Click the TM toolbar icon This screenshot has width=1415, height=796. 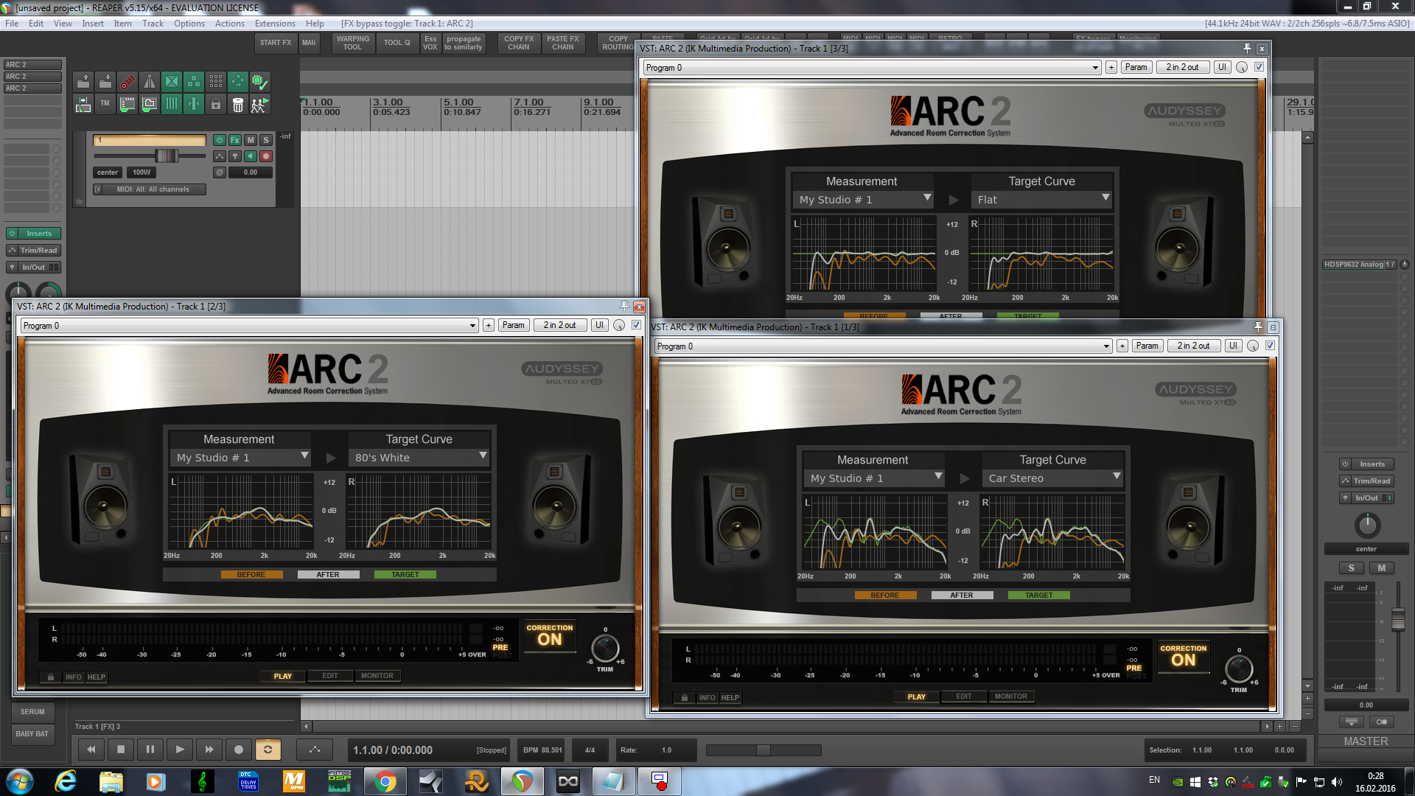105,104
